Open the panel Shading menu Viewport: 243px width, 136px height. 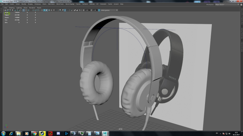12,8
